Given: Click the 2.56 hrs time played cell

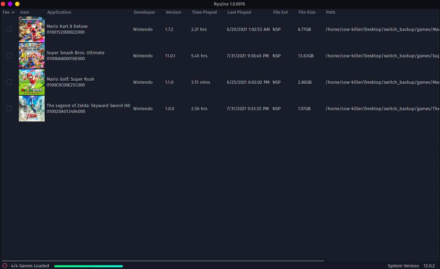Looking at the screenshot, I should click(199, 109).
